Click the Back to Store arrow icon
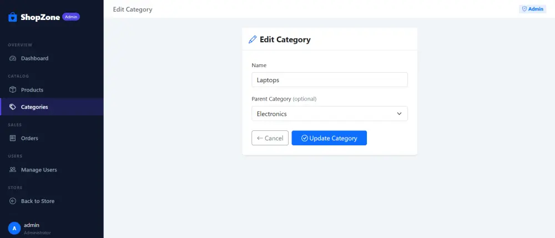This screenshot has height=238, width=555. click(13, 201)
